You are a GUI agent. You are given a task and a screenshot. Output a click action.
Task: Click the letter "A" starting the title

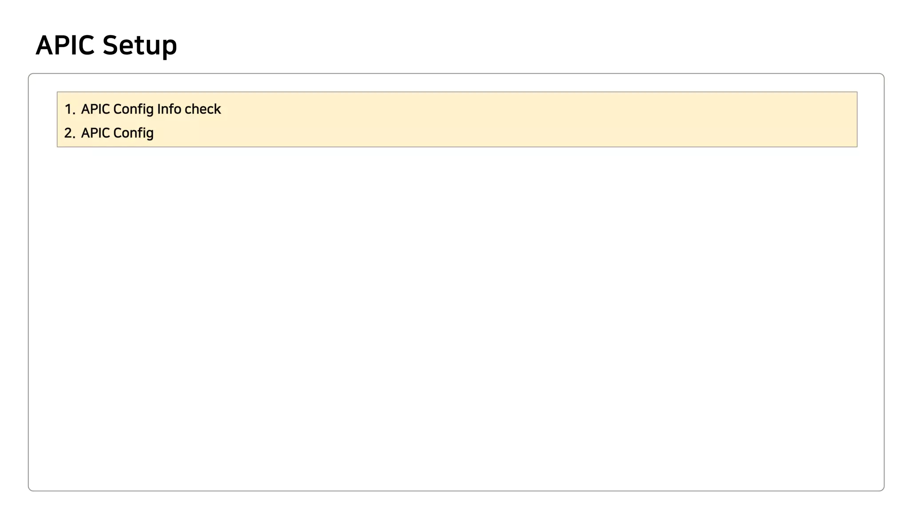[x=44, y=45]
